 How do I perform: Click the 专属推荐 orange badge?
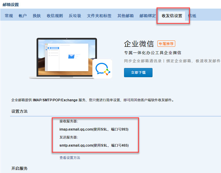coord(166,44)
